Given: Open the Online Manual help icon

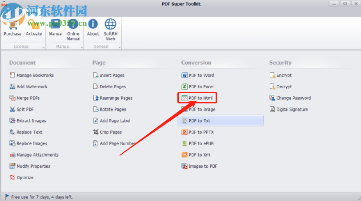Looking at the screenshot, I should tap(73, 30).
